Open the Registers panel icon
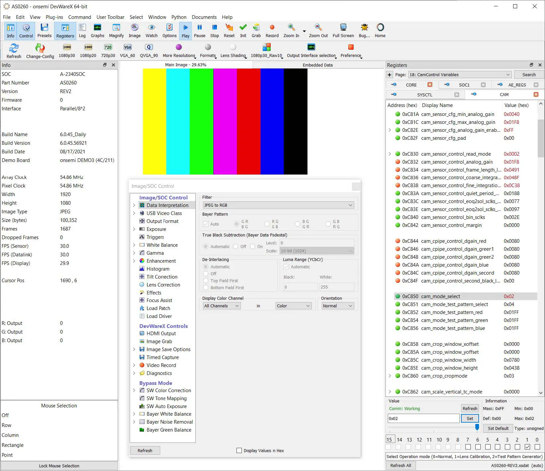The image size is (545, 471). coord(65,30)
